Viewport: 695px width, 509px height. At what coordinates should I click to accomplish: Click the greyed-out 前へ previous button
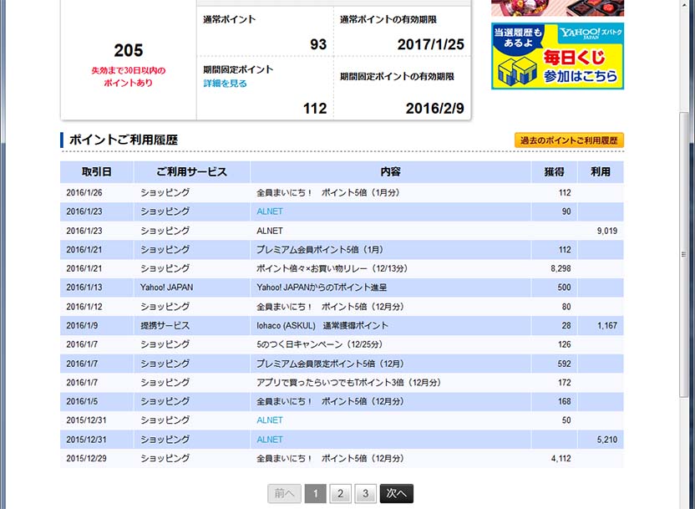(284, 494)
